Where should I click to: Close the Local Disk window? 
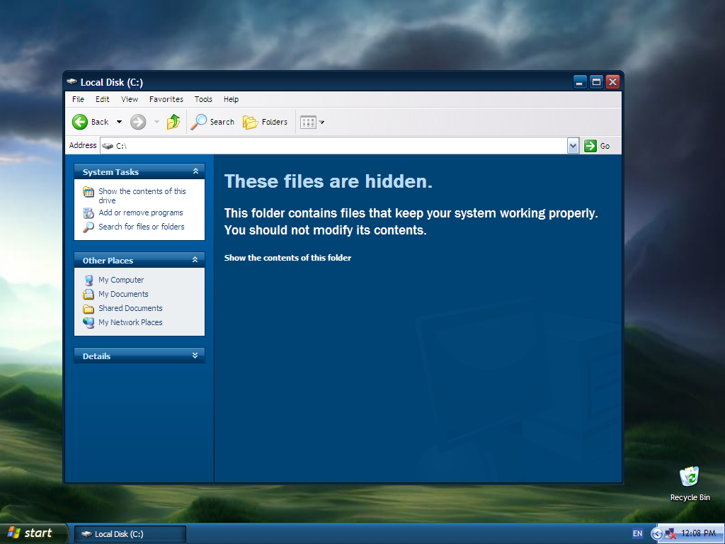pos(613,82)
